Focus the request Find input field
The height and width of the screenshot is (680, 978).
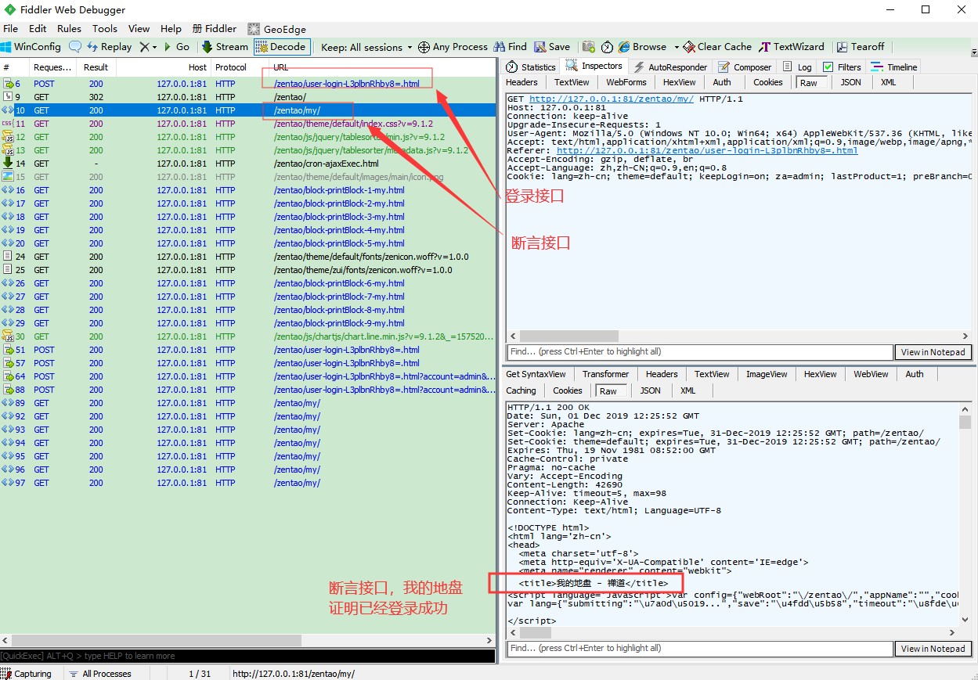[699, 352]
